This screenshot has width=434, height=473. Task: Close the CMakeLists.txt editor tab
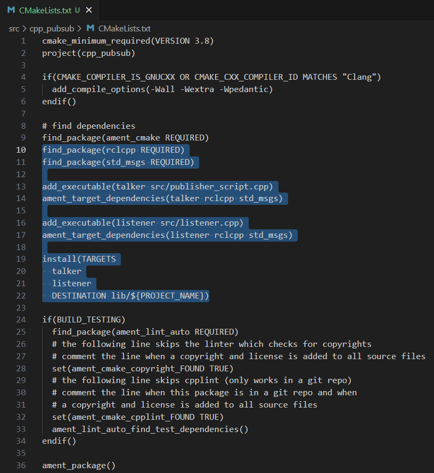(89, 10)
